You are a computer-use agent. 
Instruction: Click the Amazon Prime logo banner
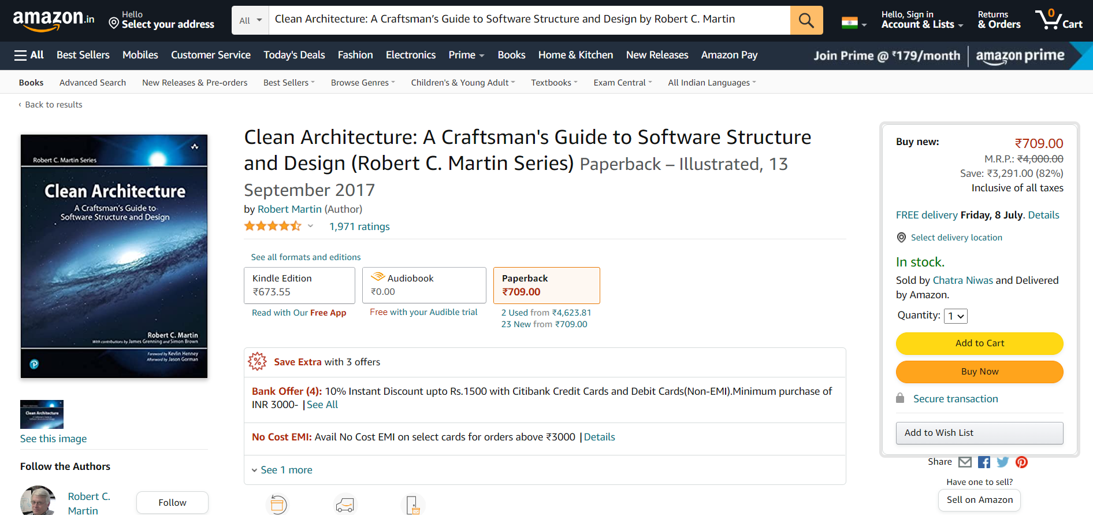(1020, 55)
